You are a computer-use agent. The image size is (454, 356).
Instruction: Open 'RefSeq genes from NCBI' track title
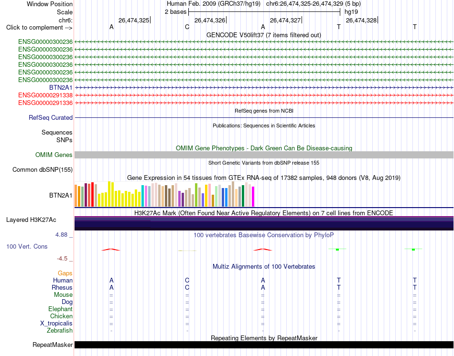point(264,111)
